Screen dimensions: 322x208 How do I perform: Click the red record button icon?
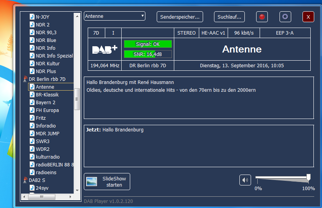coord(262,17)
